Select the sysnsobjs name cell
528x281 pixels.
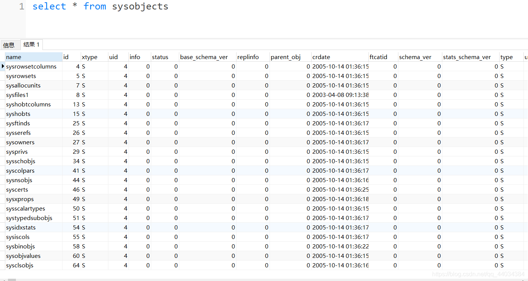point(34,180)
